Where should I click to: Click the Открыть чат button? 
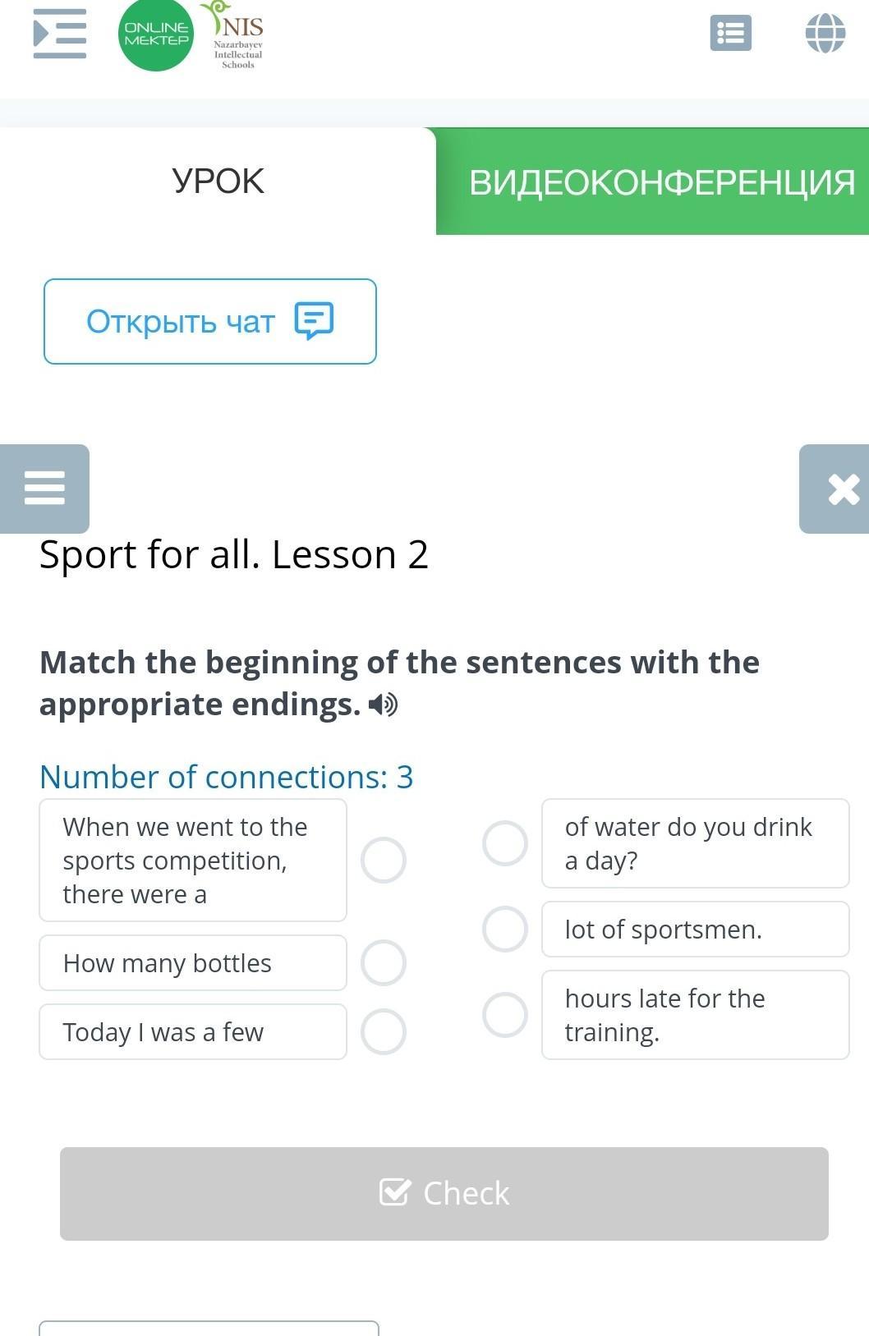[210, 321]
